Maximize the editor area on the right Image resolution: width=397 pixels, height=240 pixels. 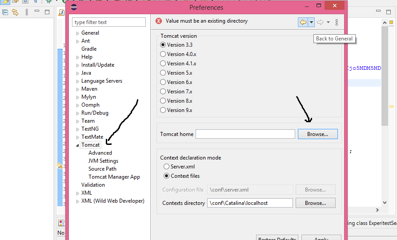pos(389,12)
